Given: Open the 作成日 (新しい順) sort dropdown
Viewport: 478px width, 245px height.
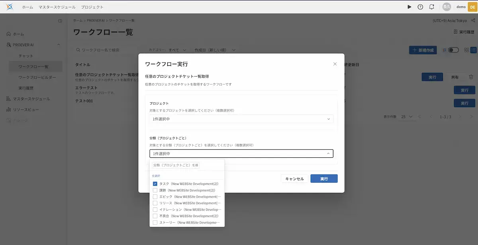Looking at the screenshot, I should 215,50.
